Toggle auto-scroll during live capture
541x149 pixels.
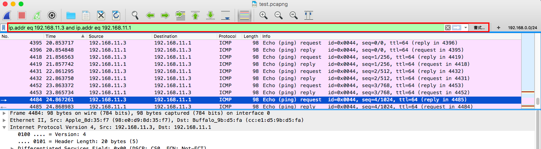(226, 15)
